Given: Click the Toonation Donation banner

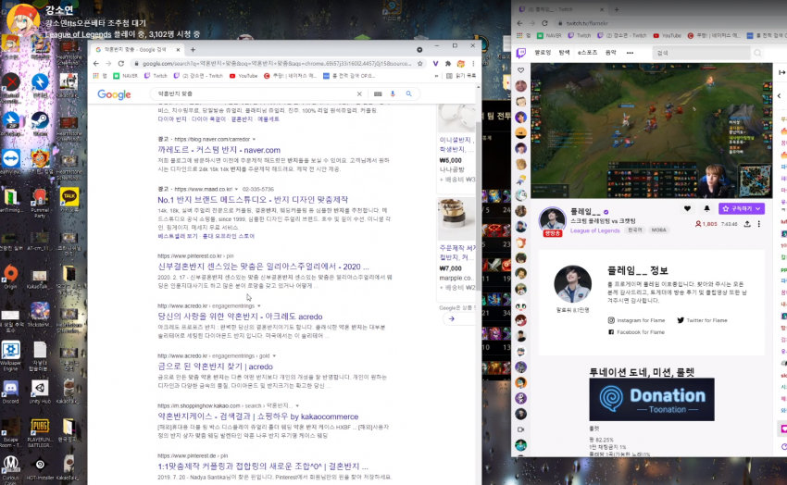Looking at the screenshot, I should (652, 400).
